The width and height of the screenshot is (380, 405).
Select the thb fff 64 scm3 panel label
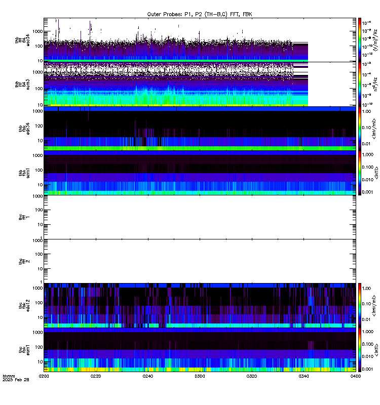(x=22, y=85)
